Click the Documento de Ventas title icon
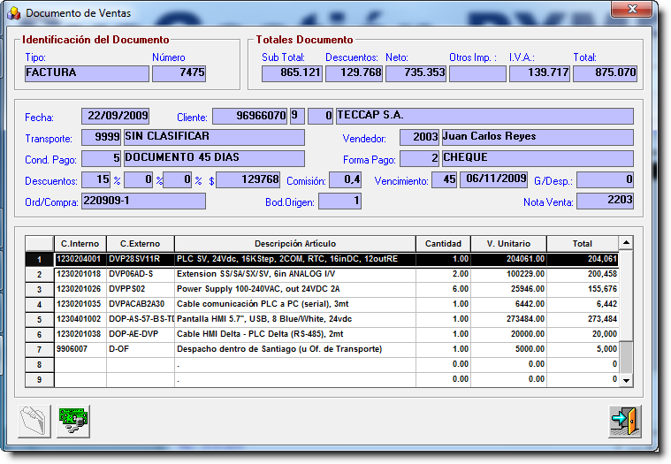 (x=14, y=13)
